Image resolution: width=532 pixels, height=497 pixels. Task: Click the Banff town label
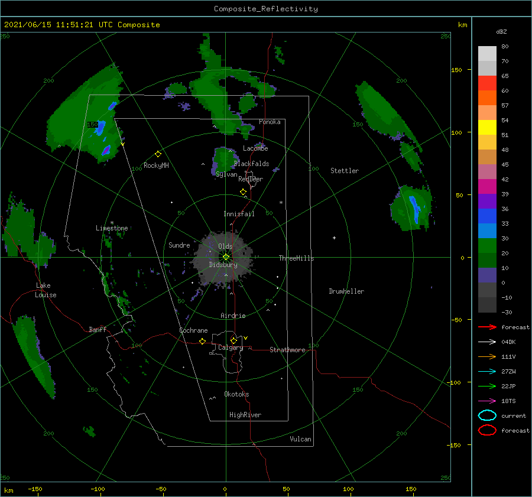pyautogui.click(x=98, y=330)
